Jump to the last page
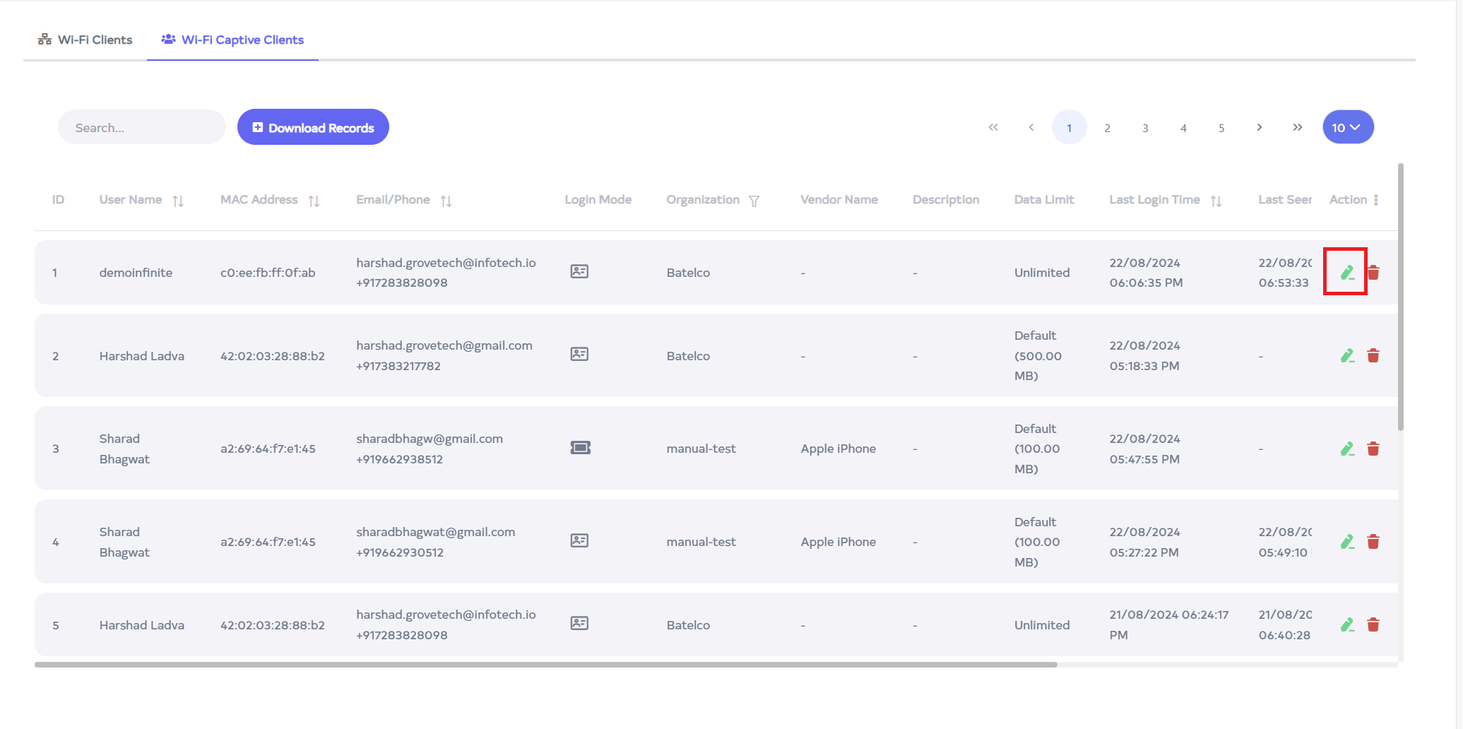Viewport: 1463px width, 729px height. pos(1297,127)
